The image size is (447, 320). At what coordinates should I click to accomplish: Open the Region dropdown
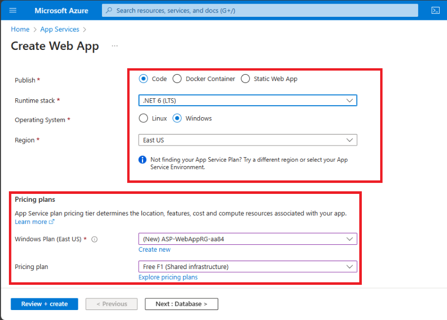349,140
